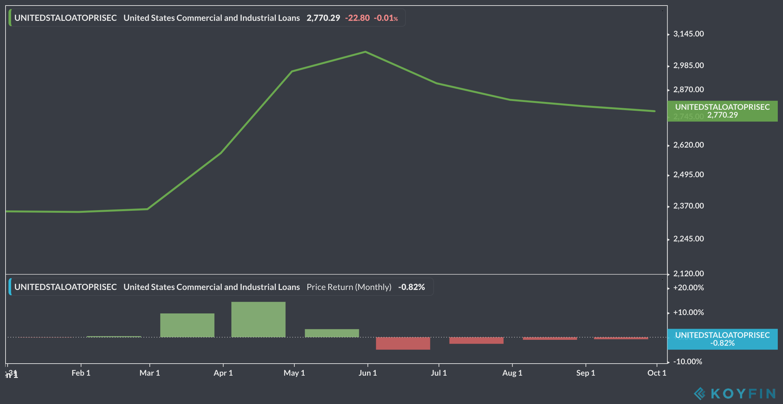Screen dimensions: 783x404
Task: Click the peak point of the green line
Action: (365, 52)
